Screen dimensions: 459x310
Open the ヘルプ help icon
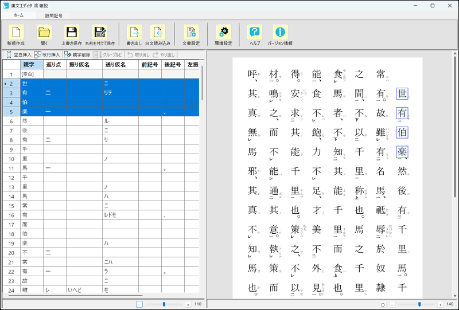tap(254, 33)
